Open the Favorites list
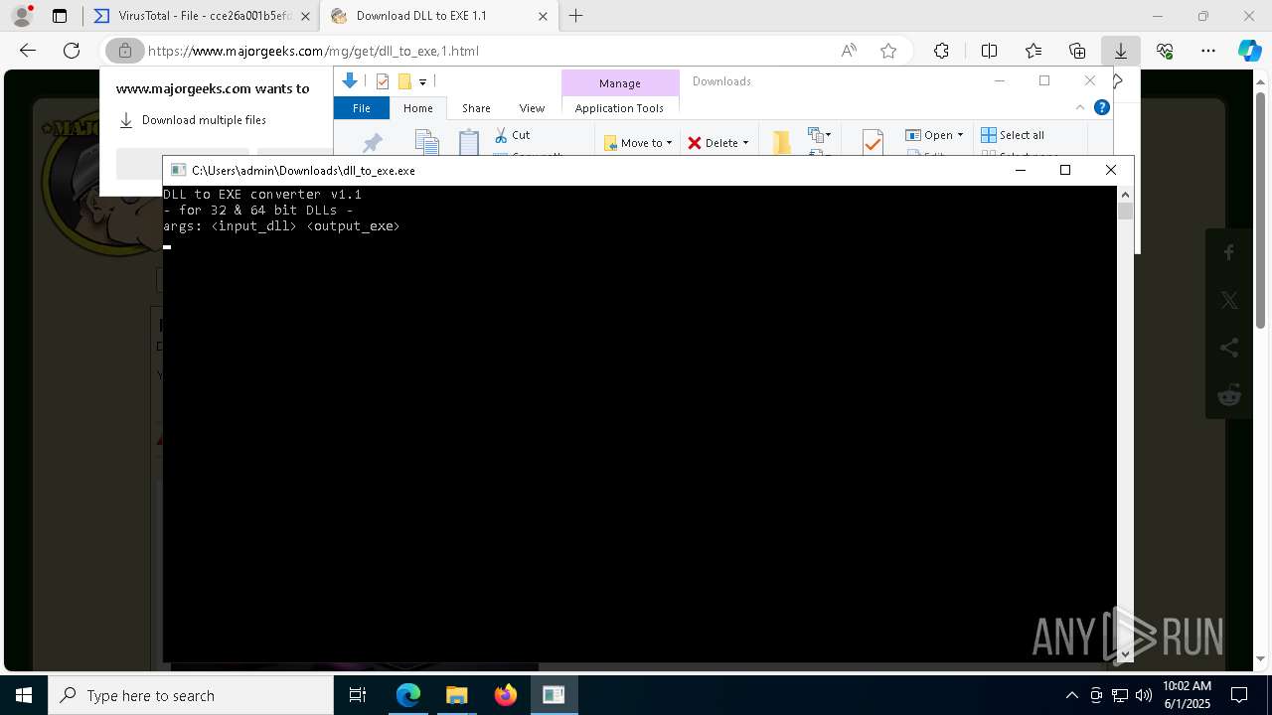The height and width of the screenshot is (715, 1272). click(x=1033, y=51)
